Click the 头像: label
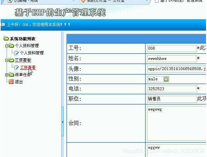Image resolution: width=207 pixels, height=157 pixels. [x=75, y=69]
